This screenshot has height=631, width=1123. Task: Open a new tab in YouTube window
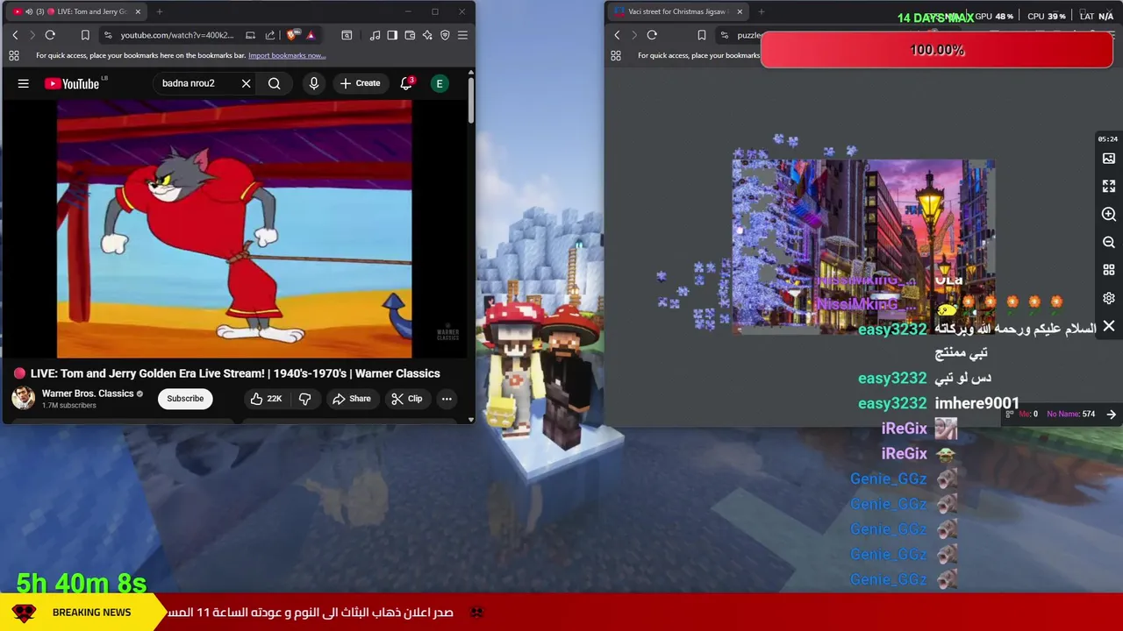[x=160, y=11]
